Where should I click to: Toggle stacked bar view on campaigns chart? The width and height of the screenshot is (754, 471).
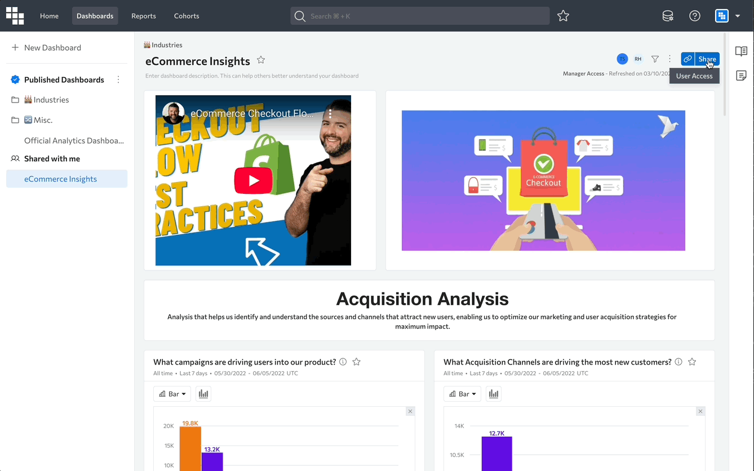(203, 394)
